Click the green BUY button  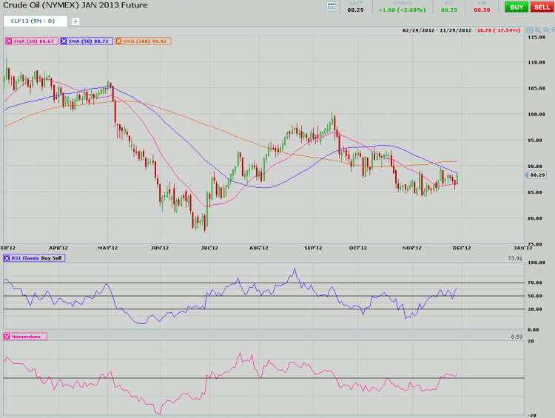(x=516, y=7)
